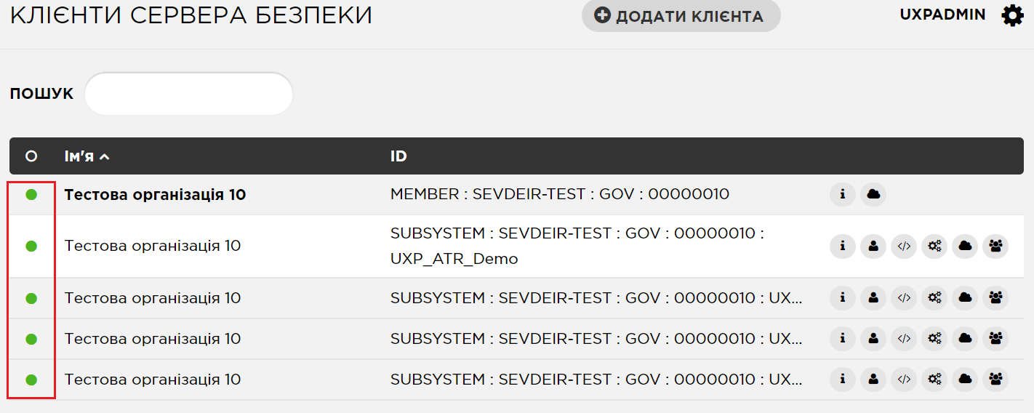
Task: Open the group icon for UXP_ATR_Demo subsystem
Action: pyautogui.click(x=995, y=246)
